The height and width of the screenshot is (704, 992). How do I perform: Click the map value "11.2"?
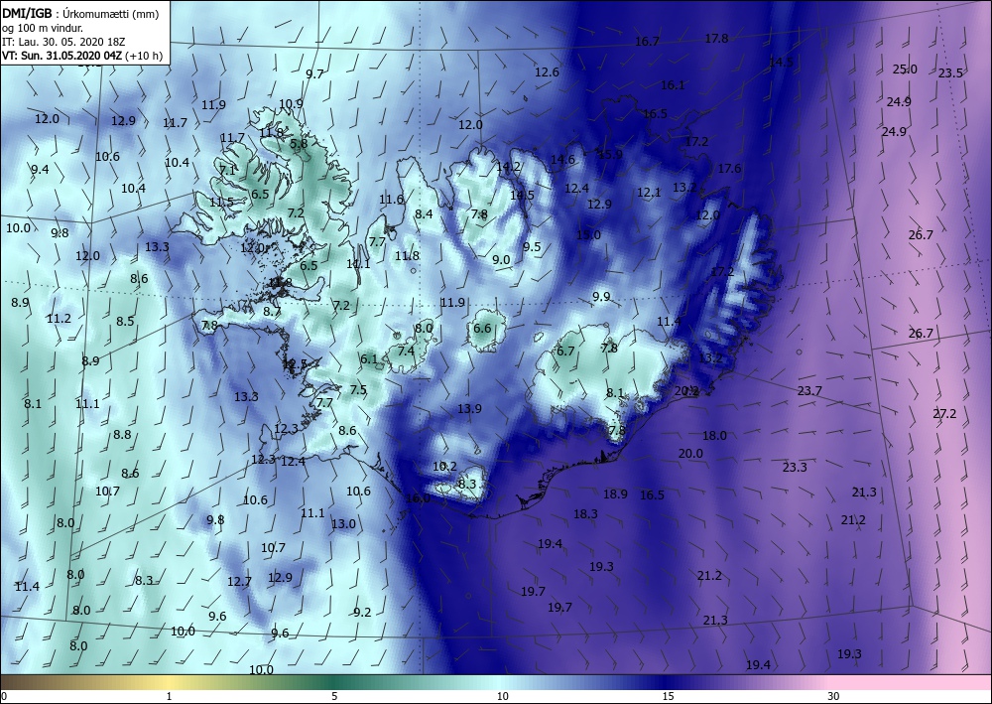point(59,319)
